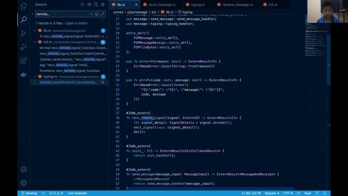This screenshot has width=348, height=196.
Task: Click the Open in editor link
Action: tap(77, 23)
